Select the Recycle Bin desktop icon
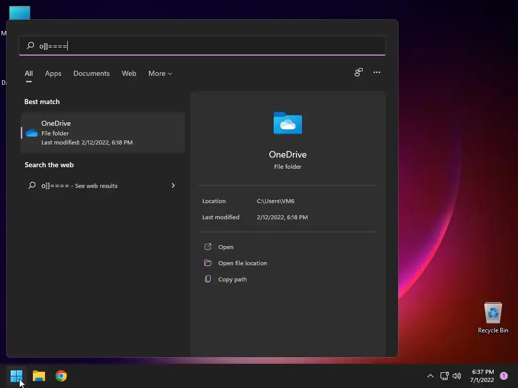Screen dimensions: 518x388 click(493, 317)
